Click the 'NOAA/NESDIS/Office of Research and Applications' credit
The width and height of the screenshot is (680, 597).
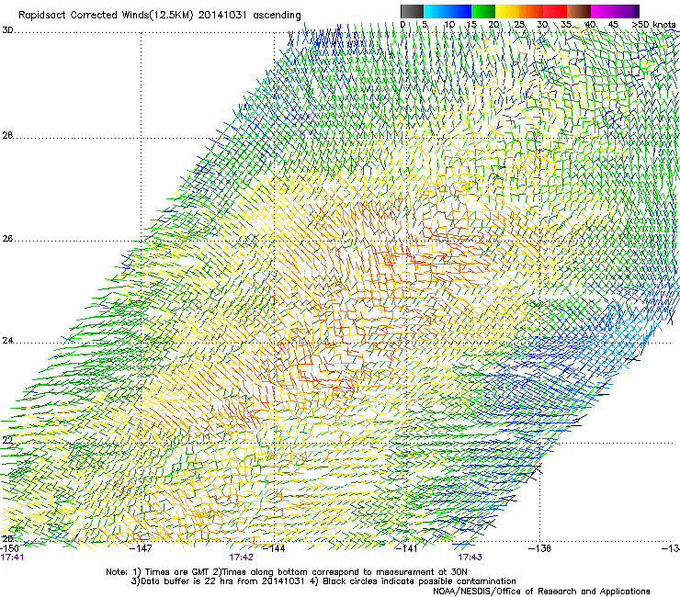pos(541,591)
